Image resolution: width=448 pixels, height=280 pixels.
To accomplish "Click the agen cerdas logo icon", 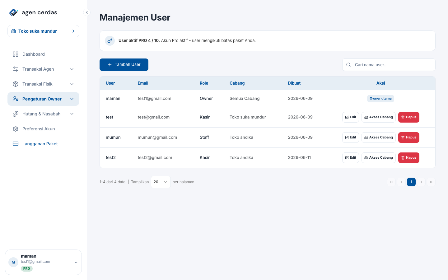I will 14,12.
